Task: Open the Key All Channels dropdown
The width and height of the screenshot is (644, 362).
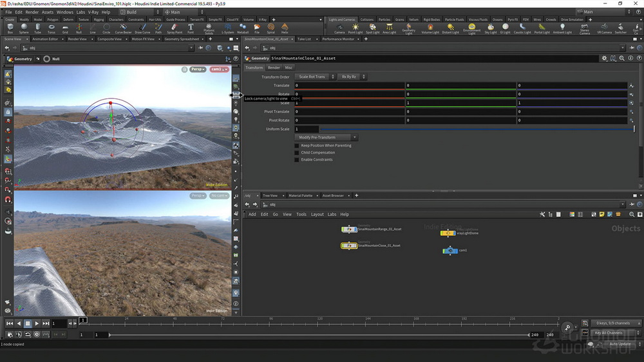Action: (x=615, y=333)
